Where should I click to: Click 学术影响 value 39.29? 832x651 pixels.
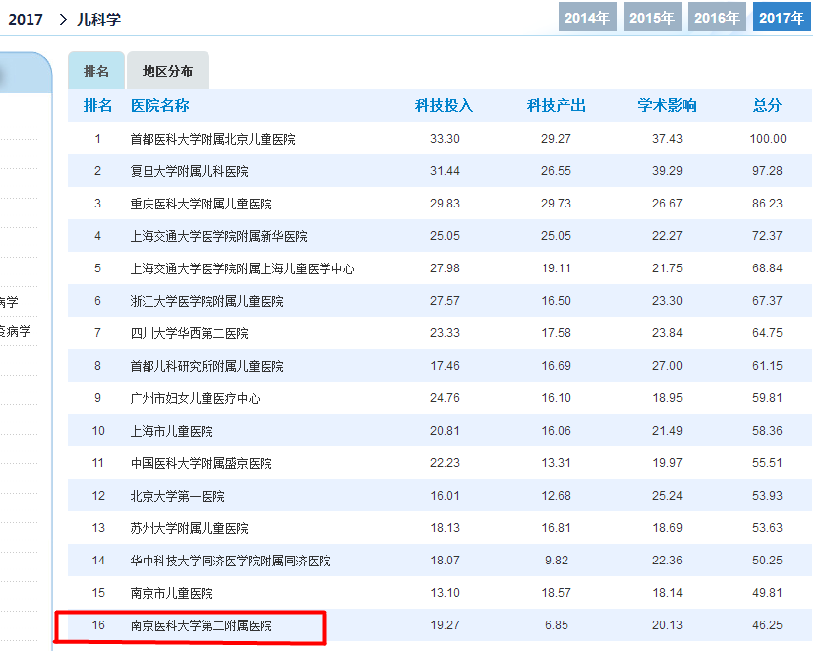coord(667,171)
